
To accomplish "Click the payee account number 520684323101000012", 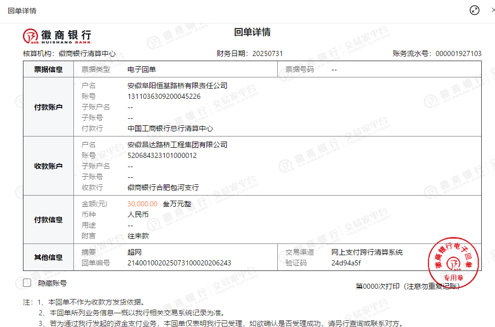I will tap(162, 155).
